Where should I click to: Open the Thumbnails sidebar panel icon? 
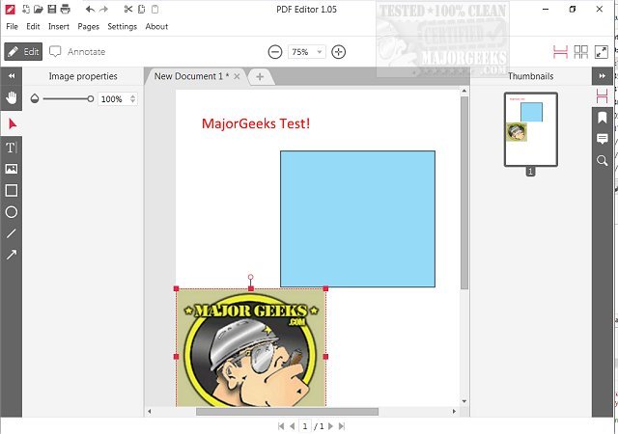pyautogui.click(x=602, y=96)
